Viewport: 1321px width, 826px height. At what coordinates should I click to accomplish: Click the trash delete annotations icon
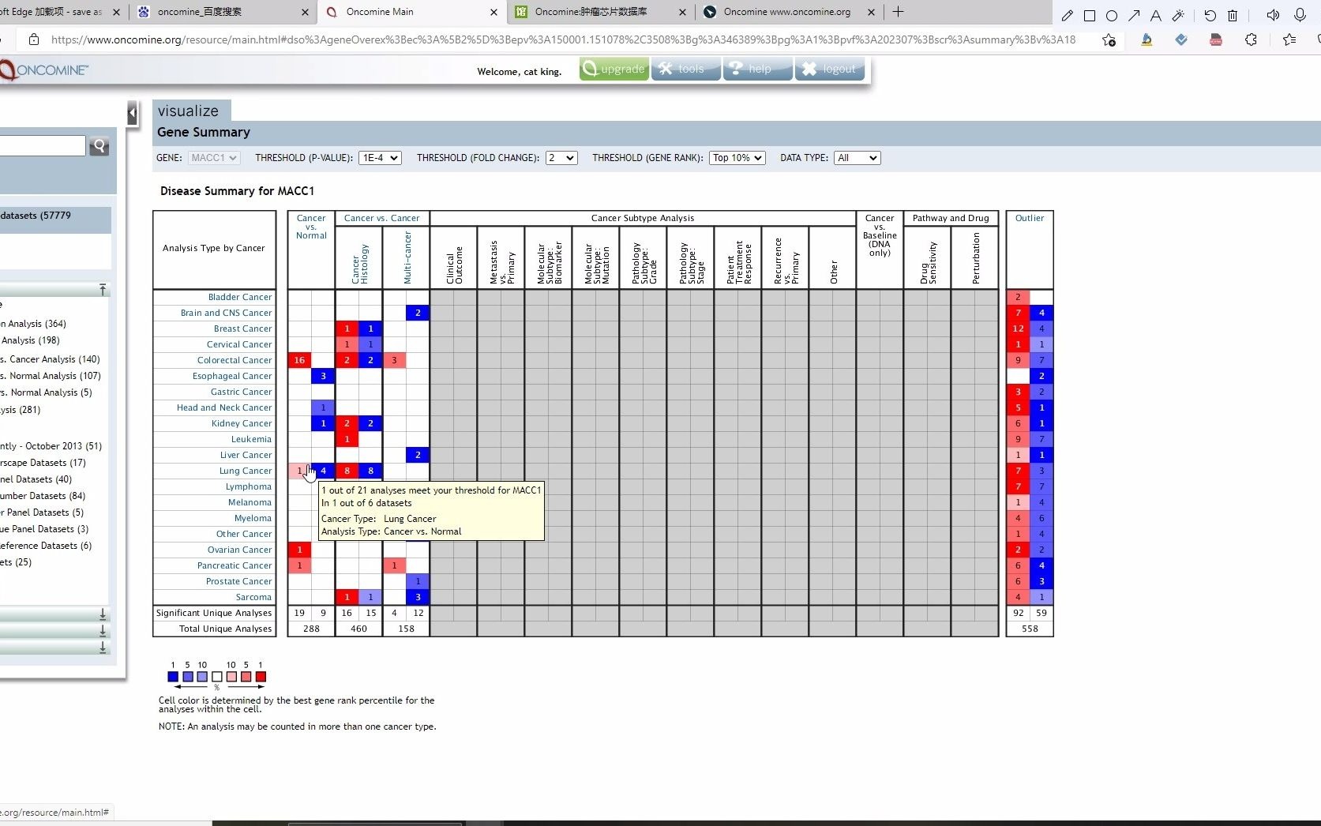click(1232, 15)
